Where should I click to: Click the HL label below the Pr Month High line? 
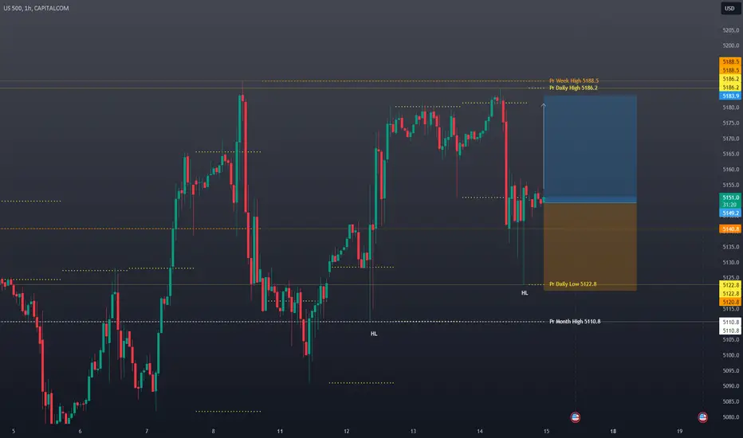tap(374, 334)
